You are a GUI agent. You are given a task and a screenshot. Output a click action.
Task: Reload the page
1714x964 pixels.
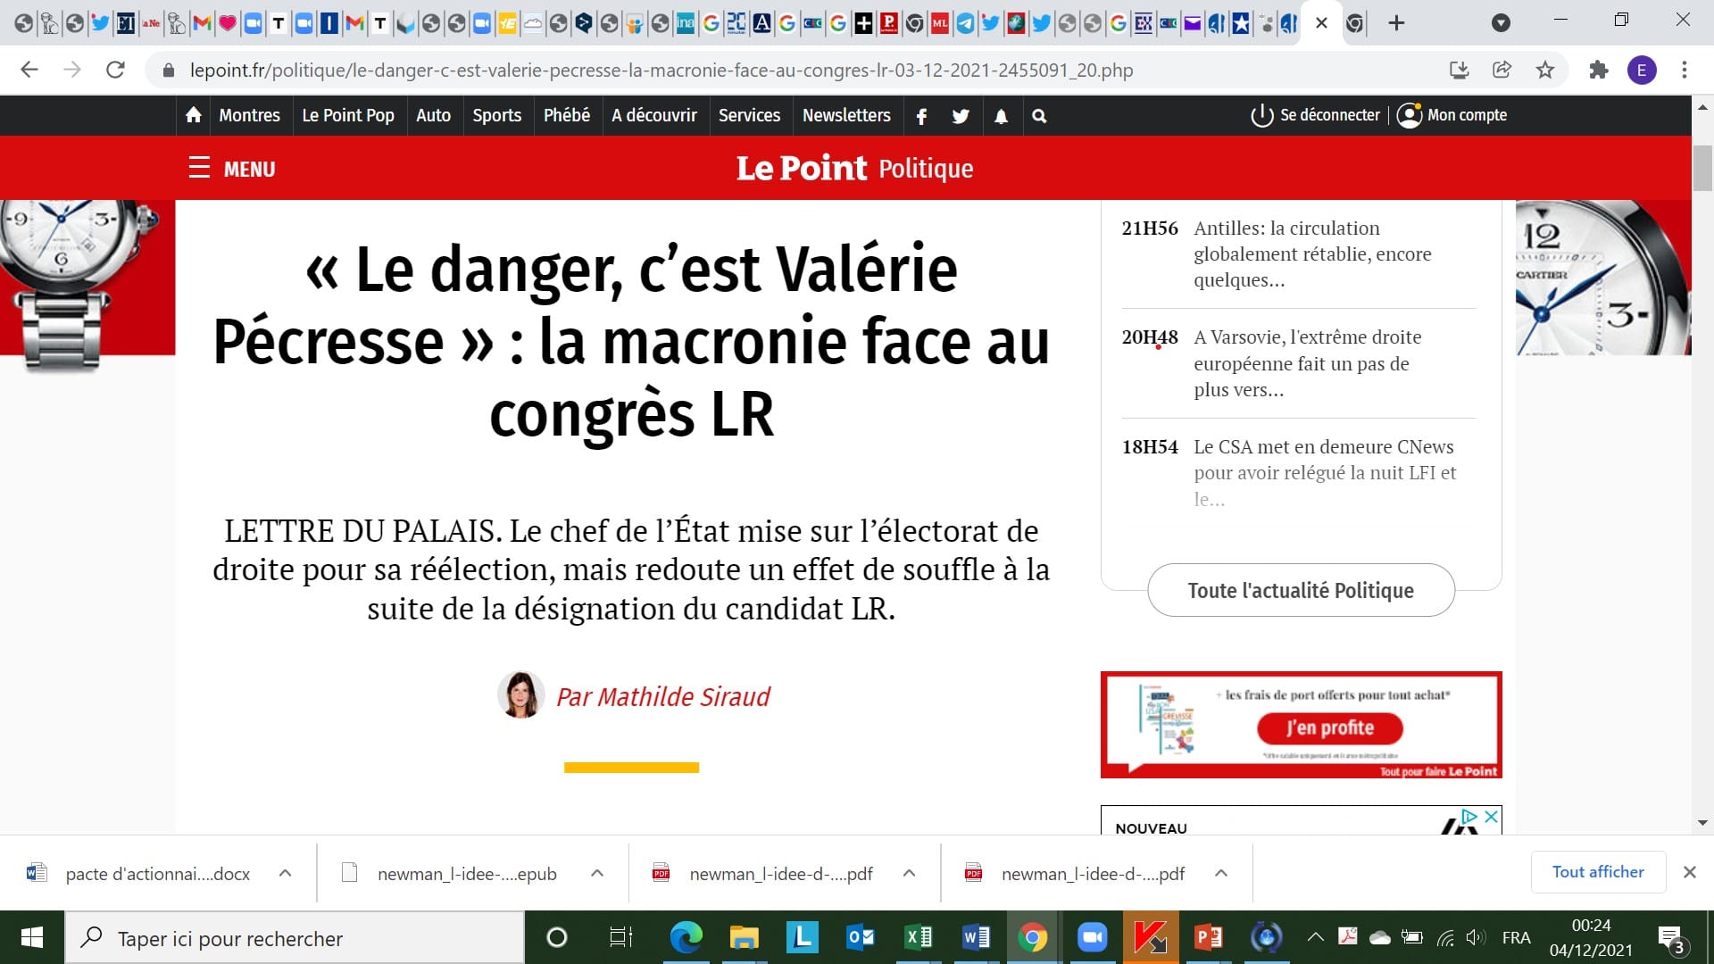click(115, 70)
